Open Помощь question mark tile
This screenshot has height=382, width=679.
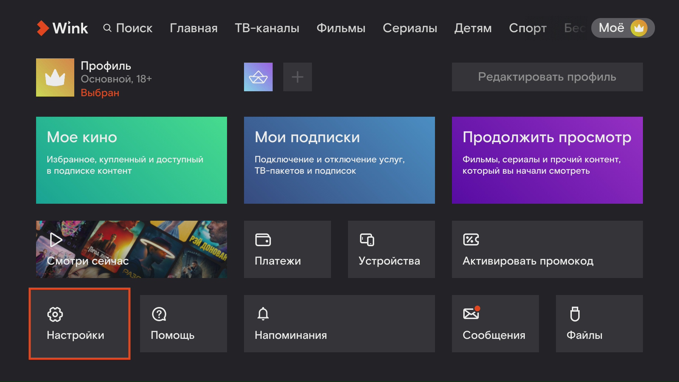click(183, 324)
